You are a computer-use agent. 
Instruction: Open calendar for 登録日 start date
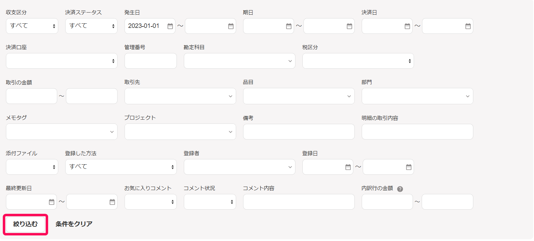[x=348, y=167]
